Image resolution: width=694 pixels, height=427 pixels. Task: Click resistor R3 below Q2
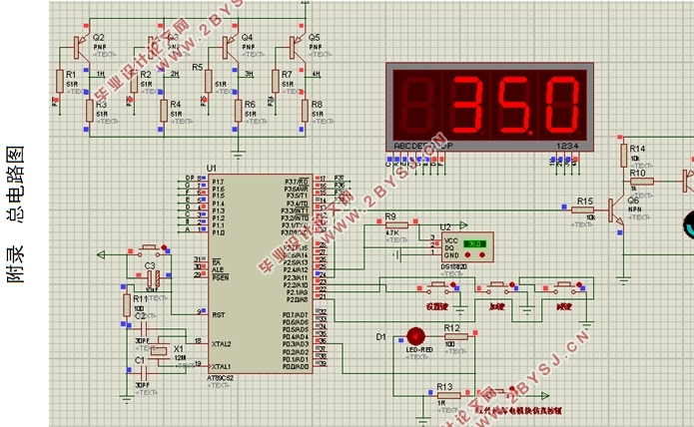pyautogui.click(x=90, y=111)
